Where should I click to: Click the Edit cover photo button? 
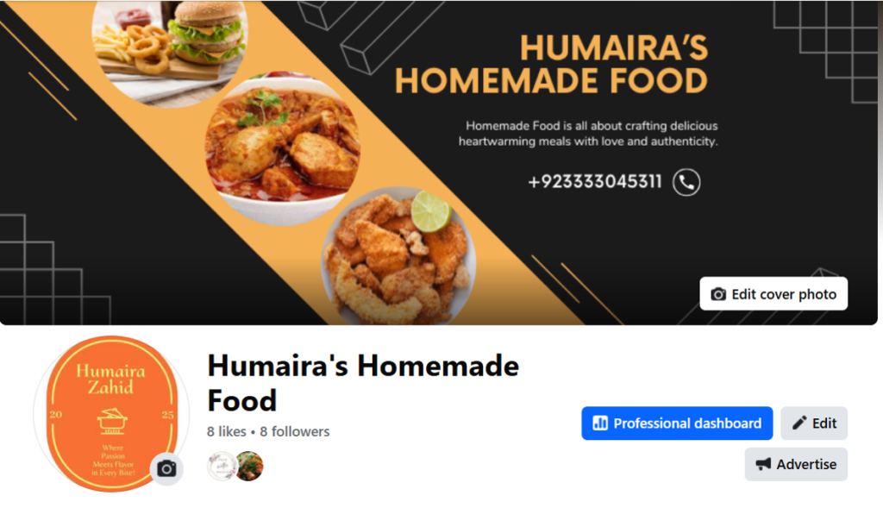tap(773, 293)
